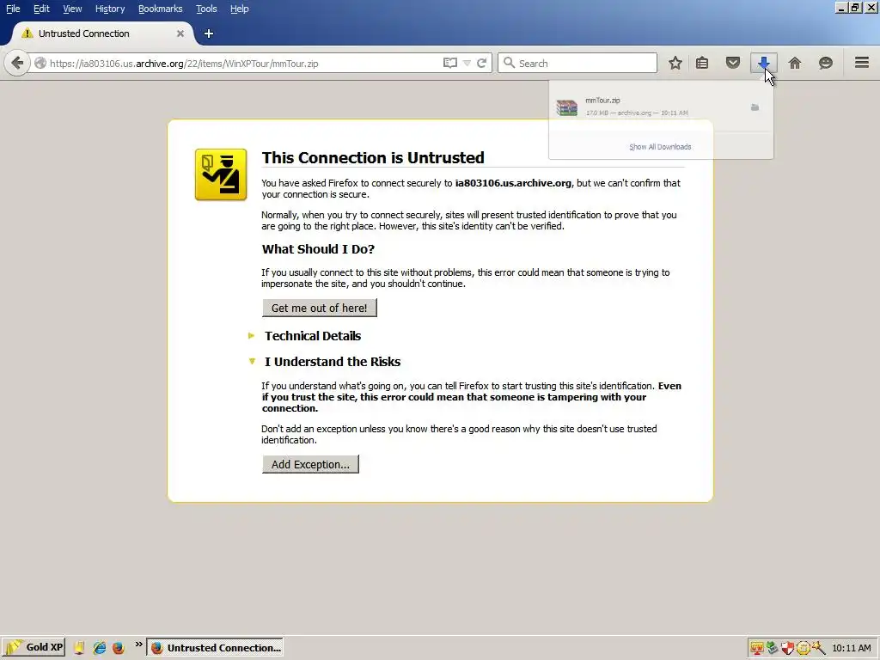The image size is (880, 660).
Task: Click the magic wand tray icon
Action: [x=818, y=648]
